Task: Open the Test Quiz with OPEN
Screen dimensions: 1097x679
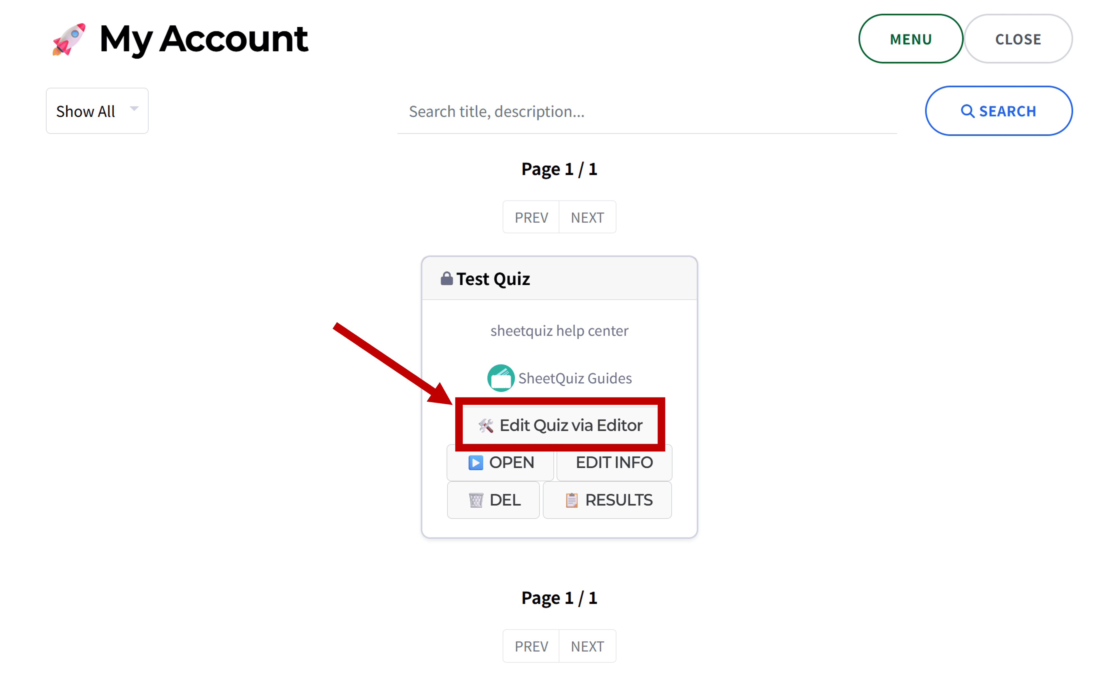Action: pos(500,463)
